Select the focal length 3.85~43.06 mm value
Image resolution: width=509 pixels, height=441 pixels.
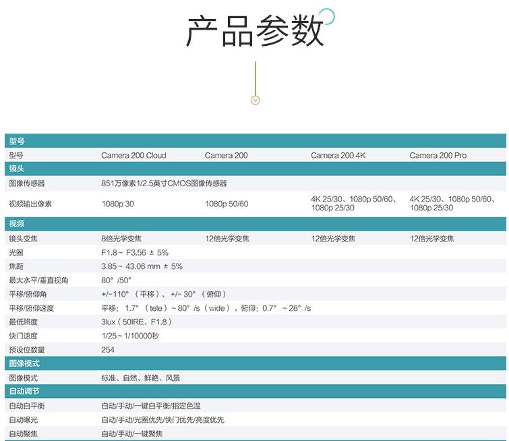[142, 266]
